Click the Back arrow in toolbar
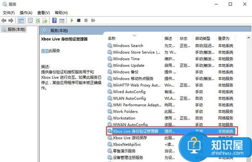Image resolution: width=252 pixels, height=162 pixels. [3, 21]
